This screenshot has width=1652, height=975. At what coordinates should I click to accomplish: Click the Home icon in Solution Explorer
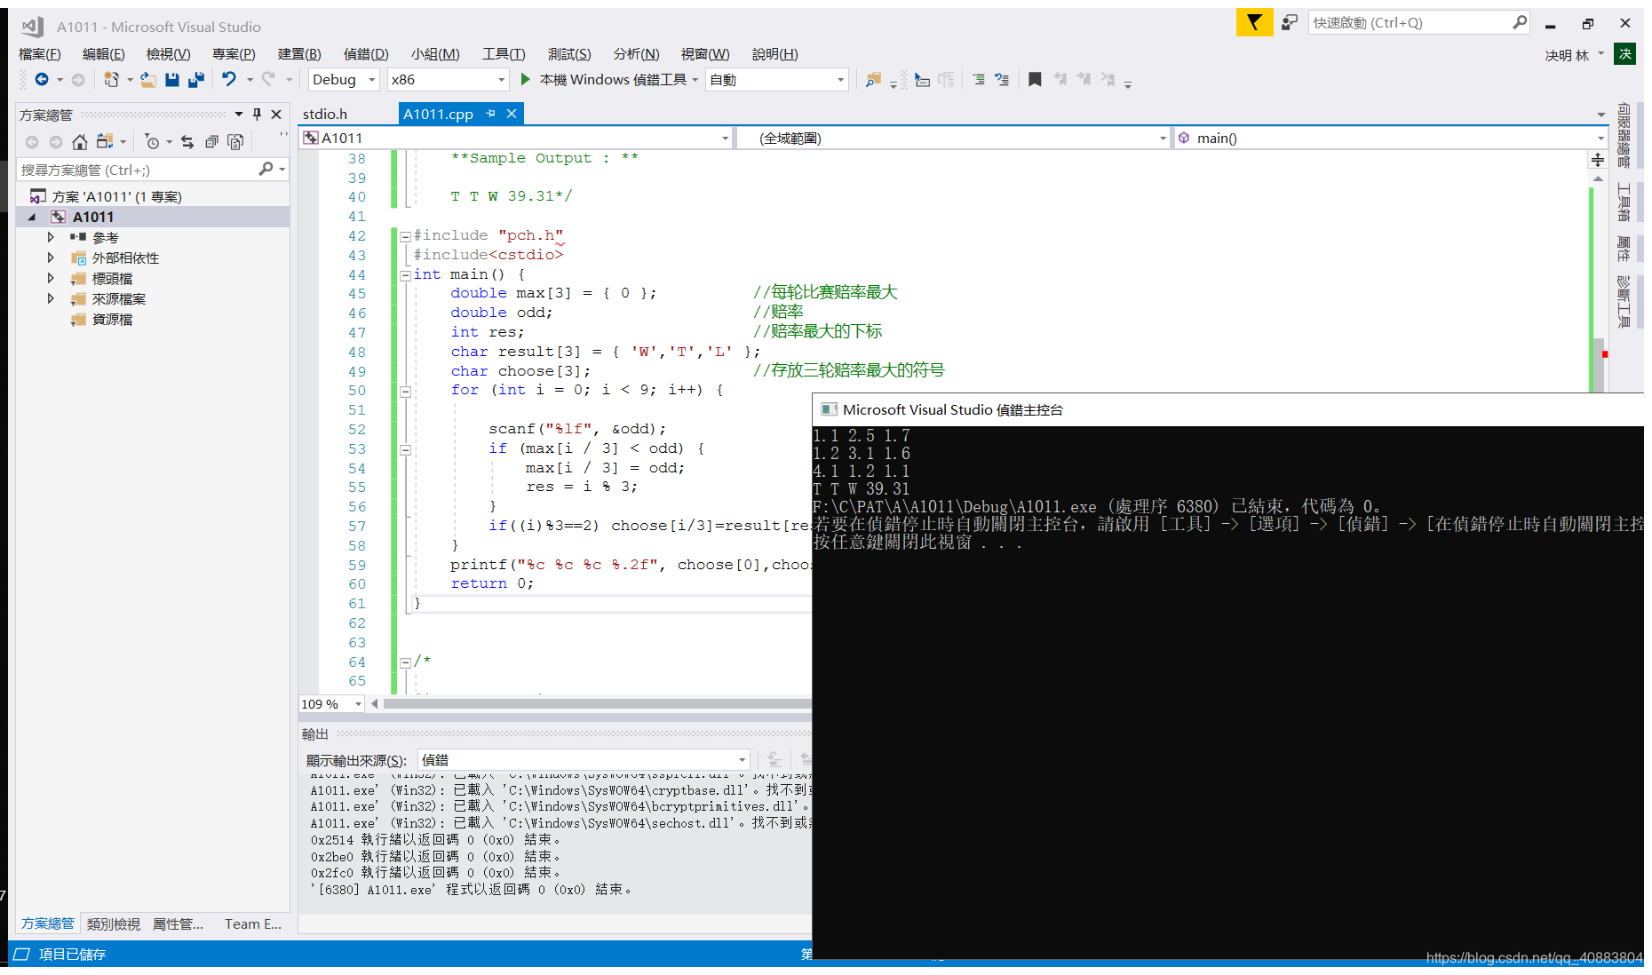(x=80, y=142)
